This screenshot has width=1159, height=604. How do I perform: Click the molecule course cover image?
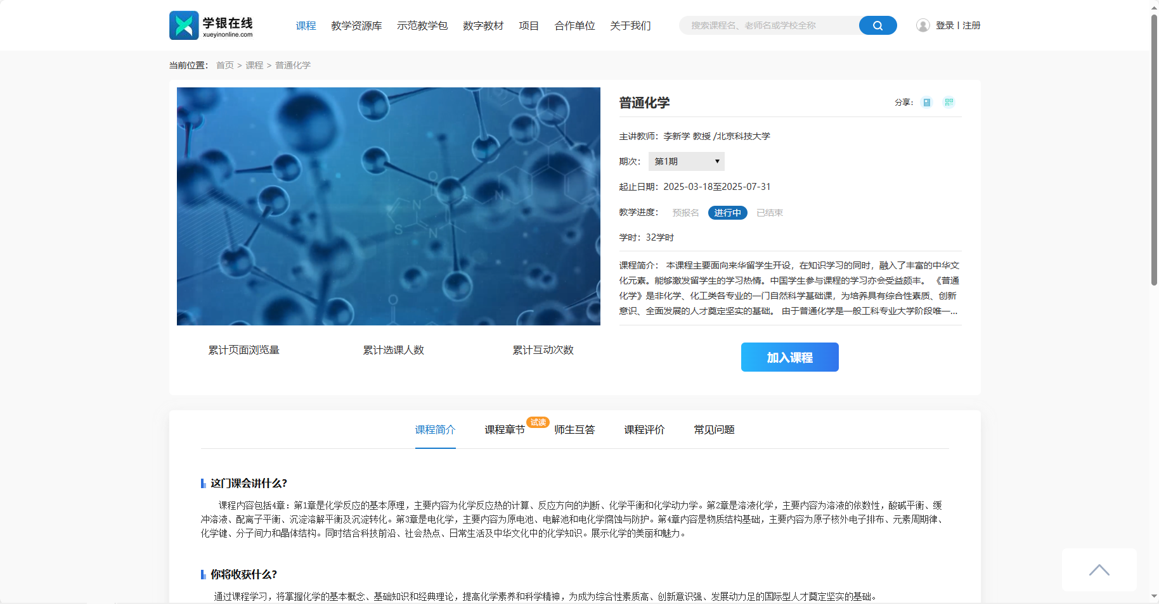(x=389, y=206)
